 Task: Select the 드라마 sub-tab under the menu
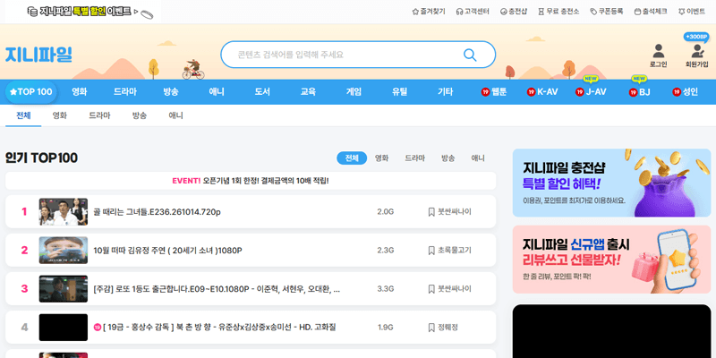click(x=99, y=115)
